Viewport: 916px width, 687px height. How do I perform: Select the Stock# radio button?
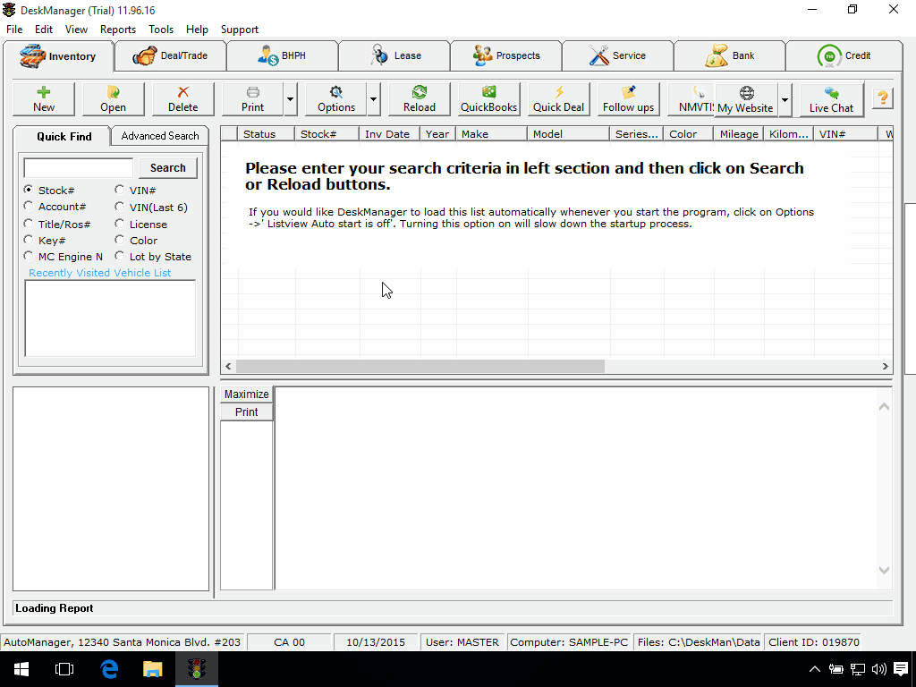point(28,190)
